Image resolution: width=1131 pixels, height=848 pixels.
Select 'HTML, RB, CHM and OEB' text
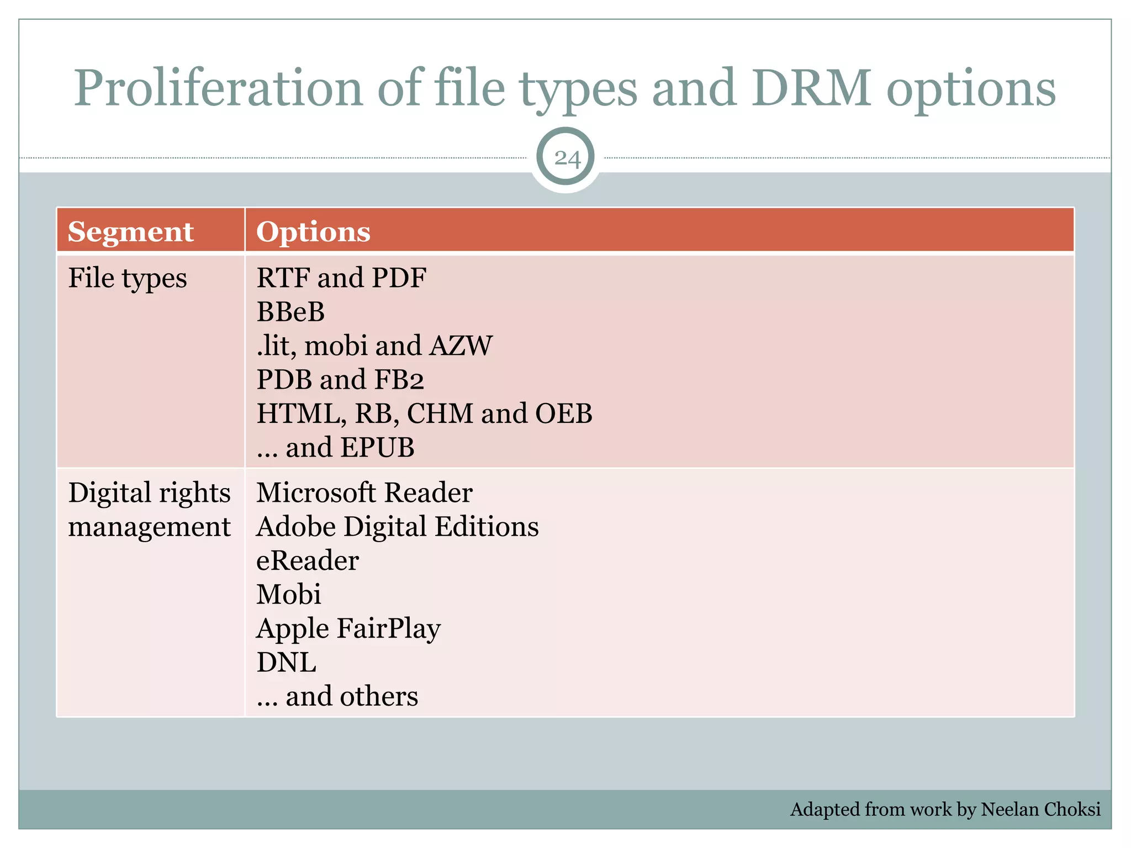click(424, 414)
